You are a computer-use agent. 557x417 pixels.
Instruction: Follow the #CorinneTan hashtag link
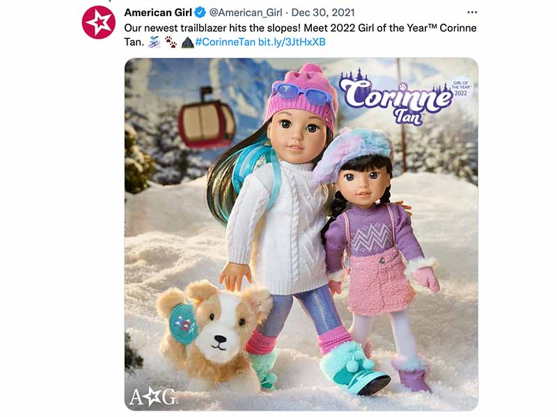[x=225, y=42]
